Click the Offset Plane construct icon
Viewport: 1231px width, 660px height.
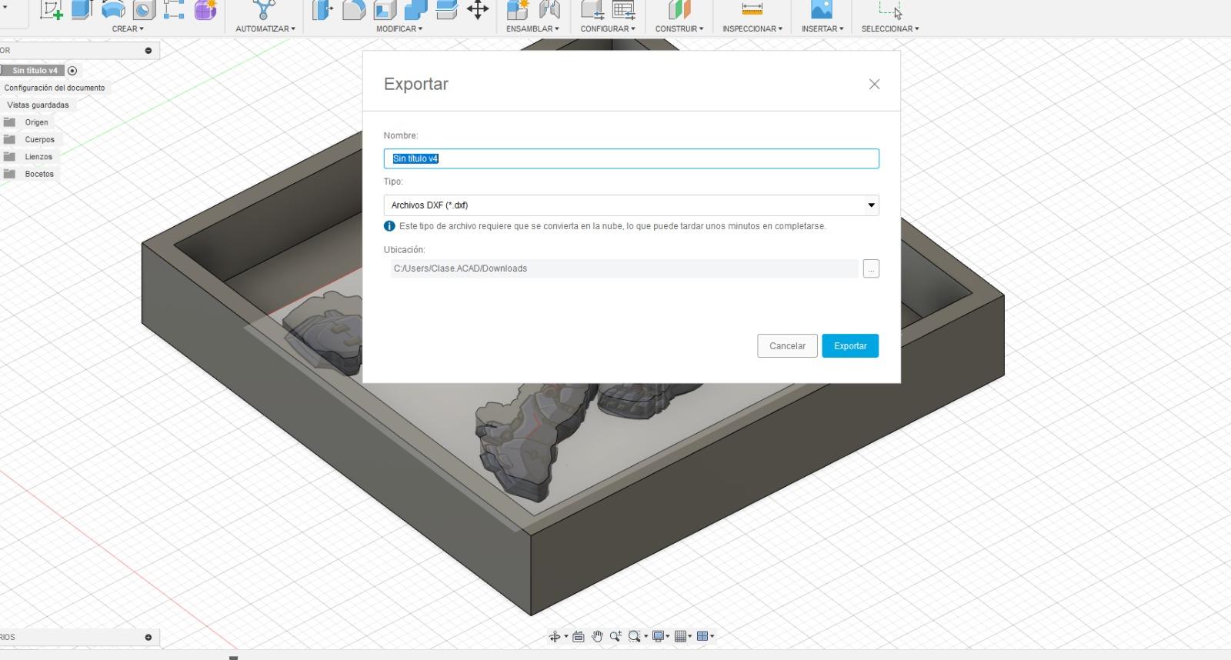pos(679,9)
